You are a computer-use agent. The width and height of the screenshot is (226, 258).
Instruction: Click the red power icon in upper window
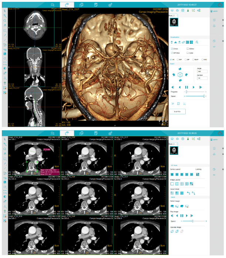pos(220,4)
